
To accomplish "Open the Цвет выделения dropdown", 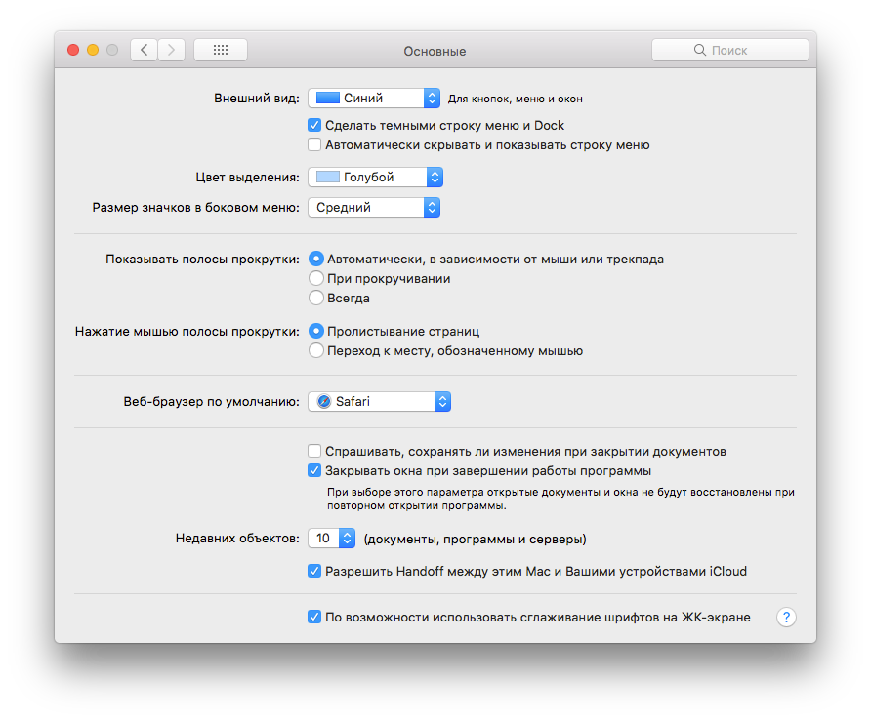I will click(376, 177).
